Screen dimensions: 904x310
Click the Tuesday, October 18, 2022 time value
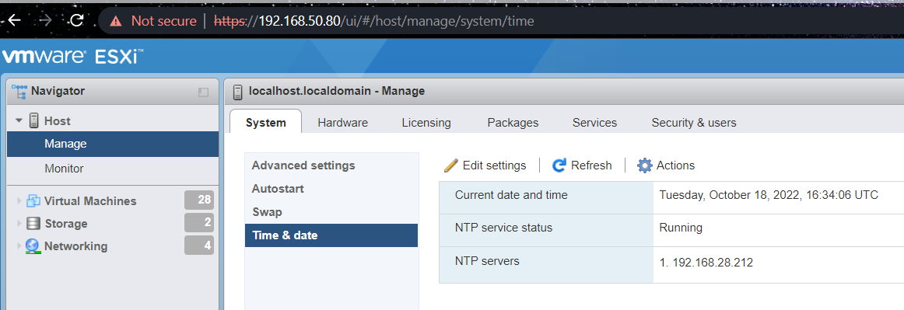(769, 195)
